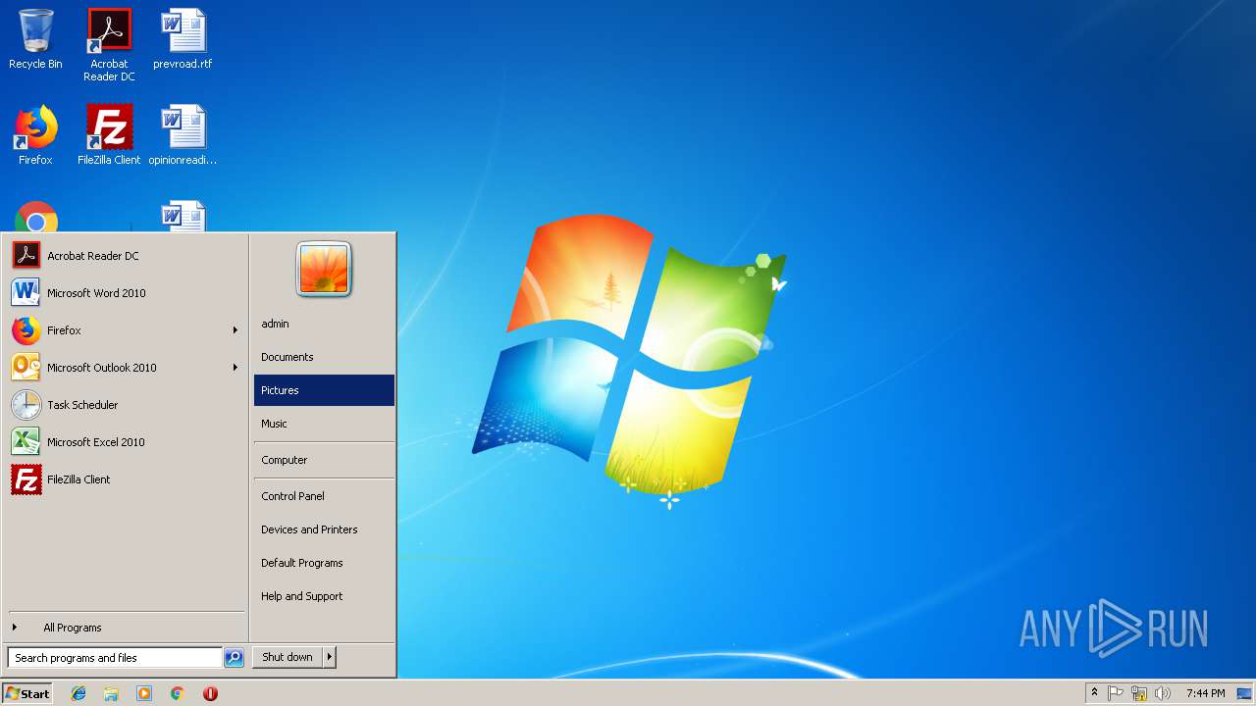Click the search programs and files box
This screenshot has height=706, width=1256.
tap(115, 658)
